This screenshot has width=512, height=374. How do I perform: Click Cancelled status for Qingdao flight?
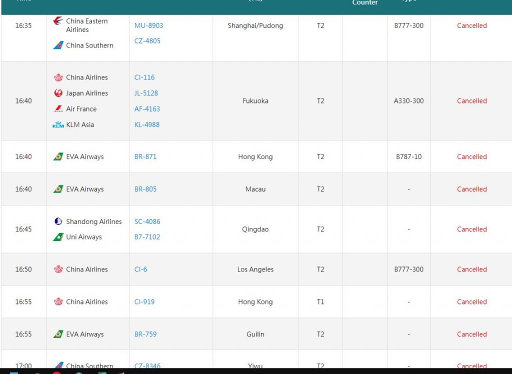coord(472,229)
